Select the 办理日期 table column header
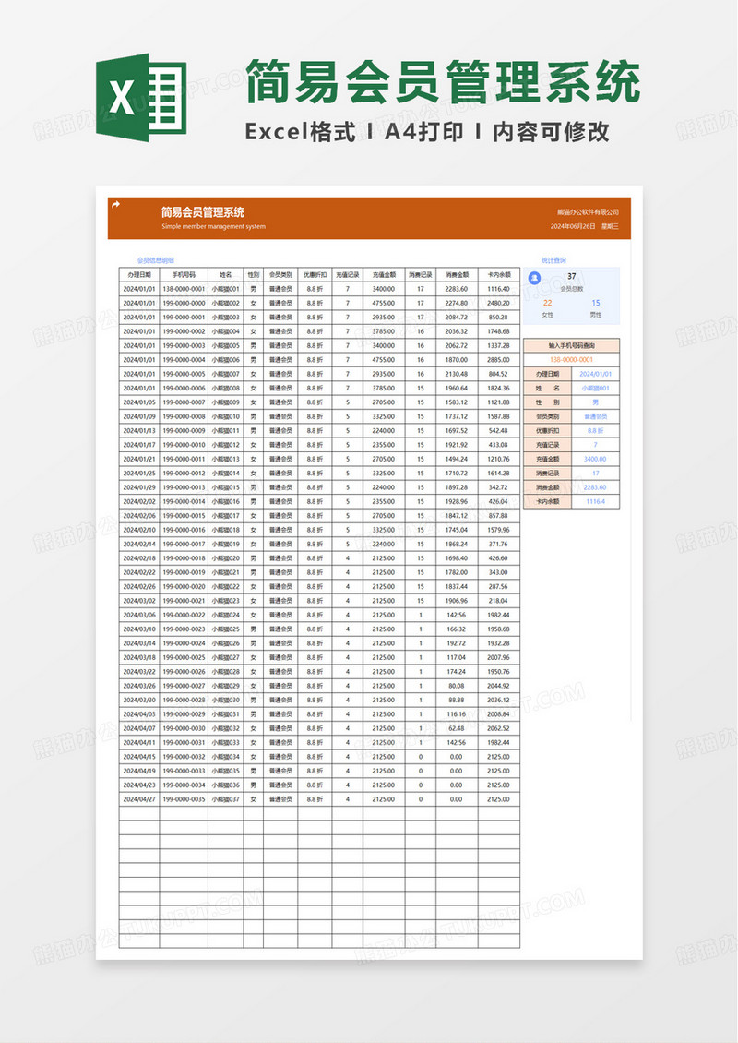 (x=139, y=275)
